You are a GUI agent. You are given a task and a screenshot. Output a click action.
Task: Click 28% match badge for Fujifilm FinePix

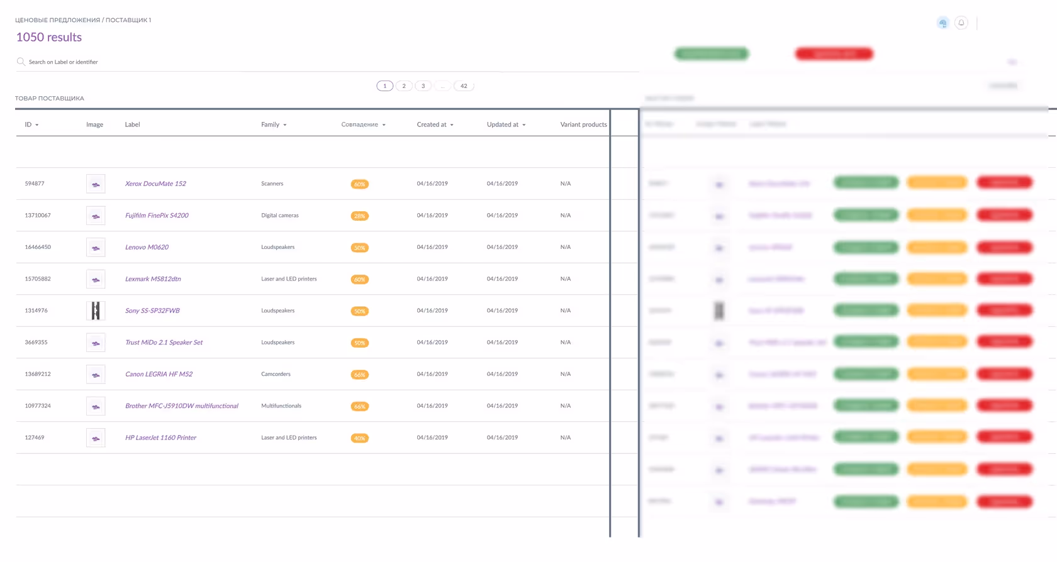(359, 216)
